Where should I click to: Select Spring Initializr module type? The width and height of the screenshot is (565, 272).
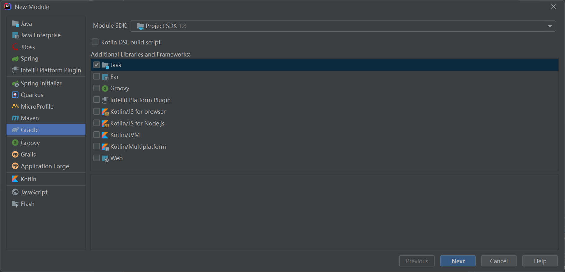coord(46,84)
